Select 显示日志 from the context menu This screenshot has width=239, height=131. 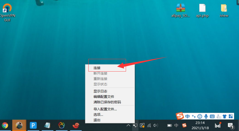tap(100, 91)
